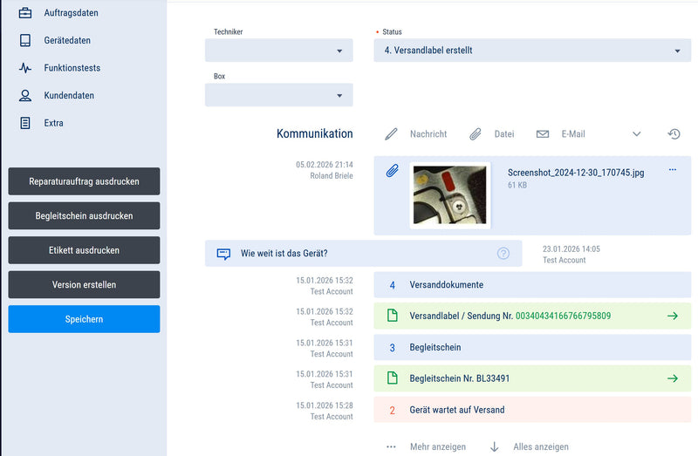The image size is (698, 456).
Task: Click the pencil Nachricht icon
Action: tap(392, 134)
